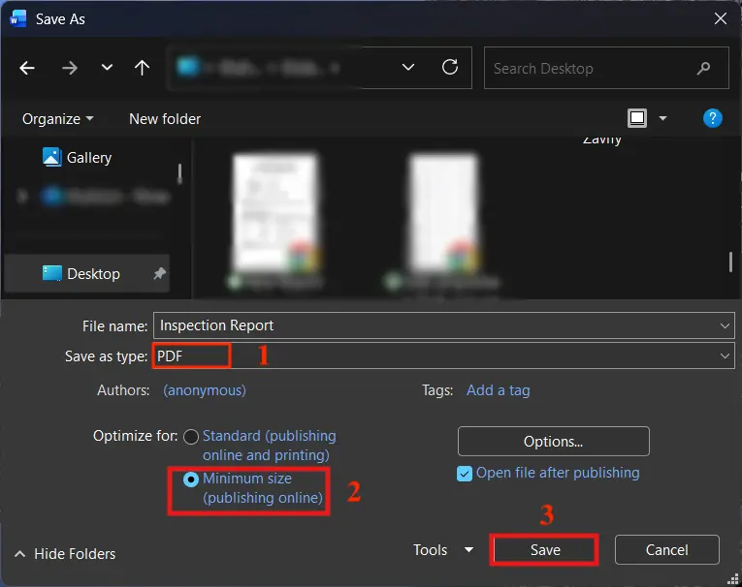Open the Options... button
The width and height of the screenshot is (742, 587).
(x=554, y=442)
